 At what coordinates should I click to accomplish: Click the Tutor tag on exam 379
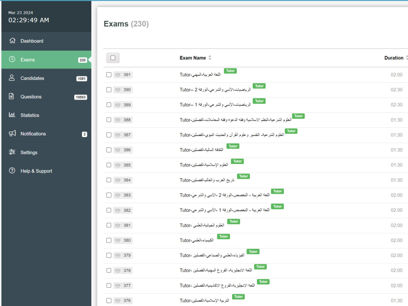(x=253, y=252)
